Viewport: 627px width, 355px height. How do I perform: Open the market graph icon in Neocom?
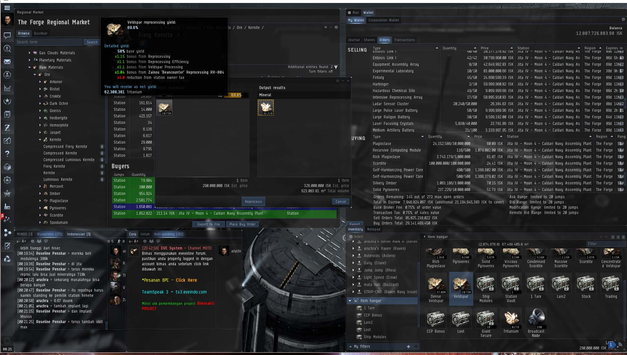(x=7, y=88)
